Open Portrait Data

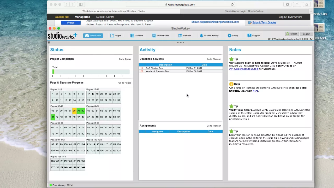160,36
